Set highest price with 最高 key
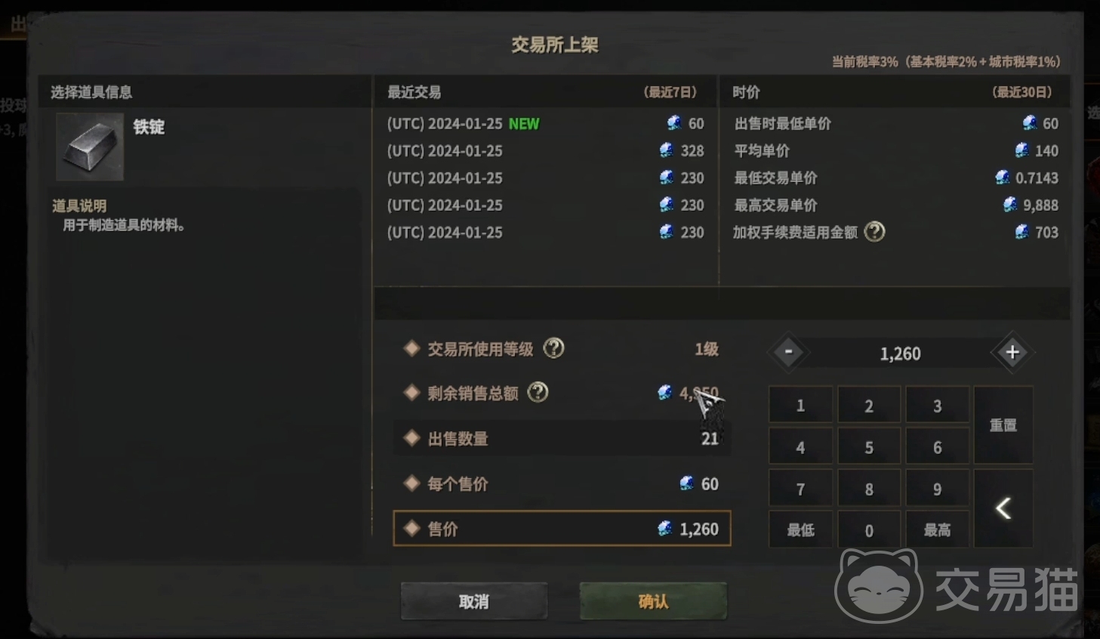 tap(937, 529)
